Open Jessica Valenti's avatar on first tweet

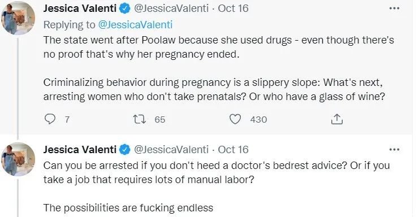coord(18,18)
